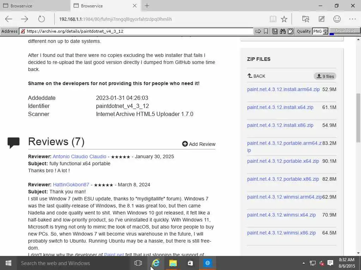Image resolution: width=361 pixels, height=270 pixels.
Task: Open reviewer HattinGokbori87 profile
Action: tap(71, 185)
